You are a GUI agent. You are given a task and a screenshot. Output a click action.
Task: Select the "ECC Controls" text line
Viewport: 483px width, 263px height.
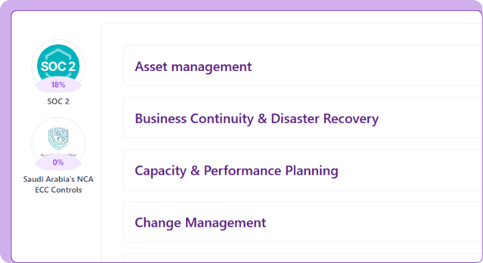pyautogui.click(x=58, y=190)
